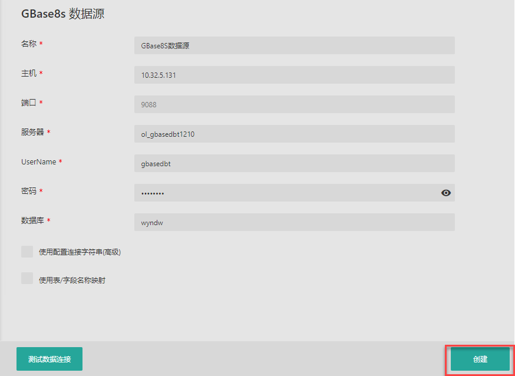Click the 服务器 field ol_gbasedbt1210
The width and height of the screenshot is (515, 376).
pos(294,134)
